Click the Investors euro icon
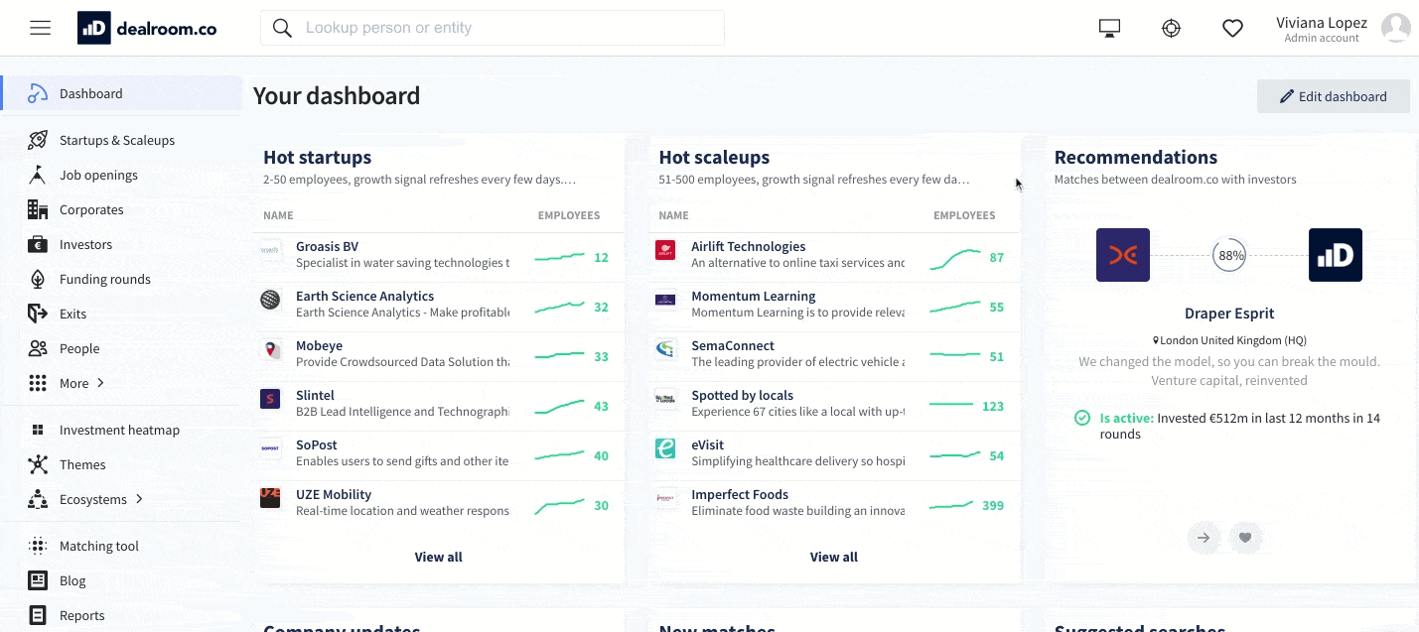The height and width of the screenshot is (632, 1419). [38, 244]
